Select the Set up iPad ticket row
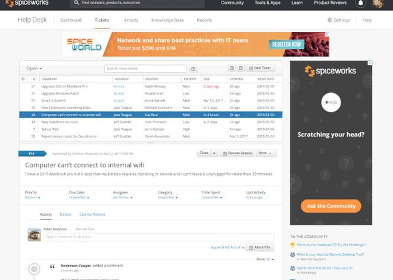 coord(151,129)
